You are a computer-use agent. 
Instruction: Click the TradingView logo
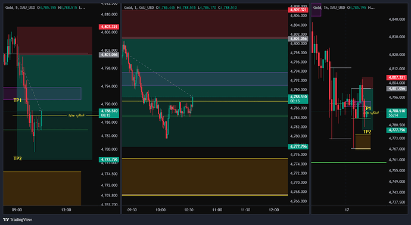[17, 220]
